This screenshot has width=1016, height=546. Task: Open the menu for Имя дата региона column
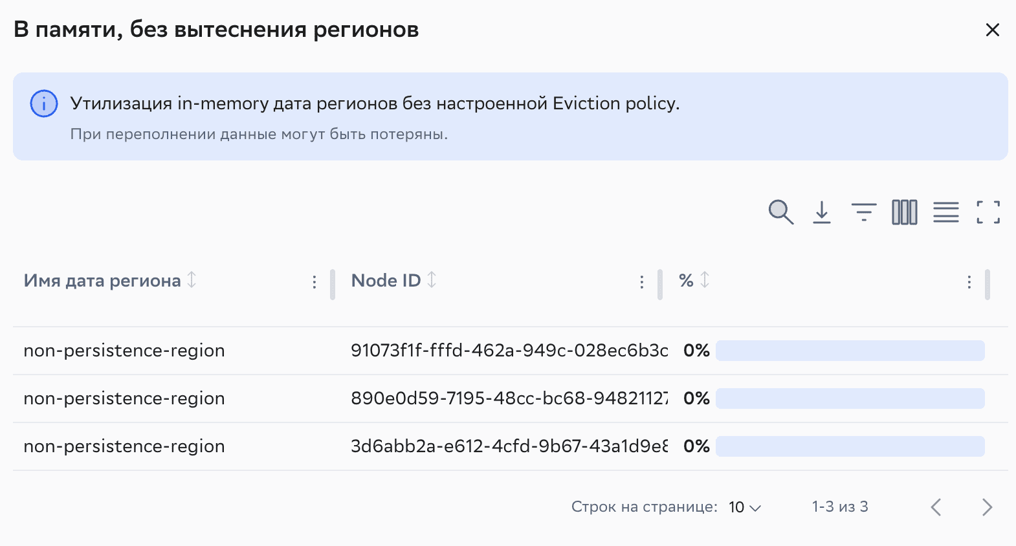(315, 282)
